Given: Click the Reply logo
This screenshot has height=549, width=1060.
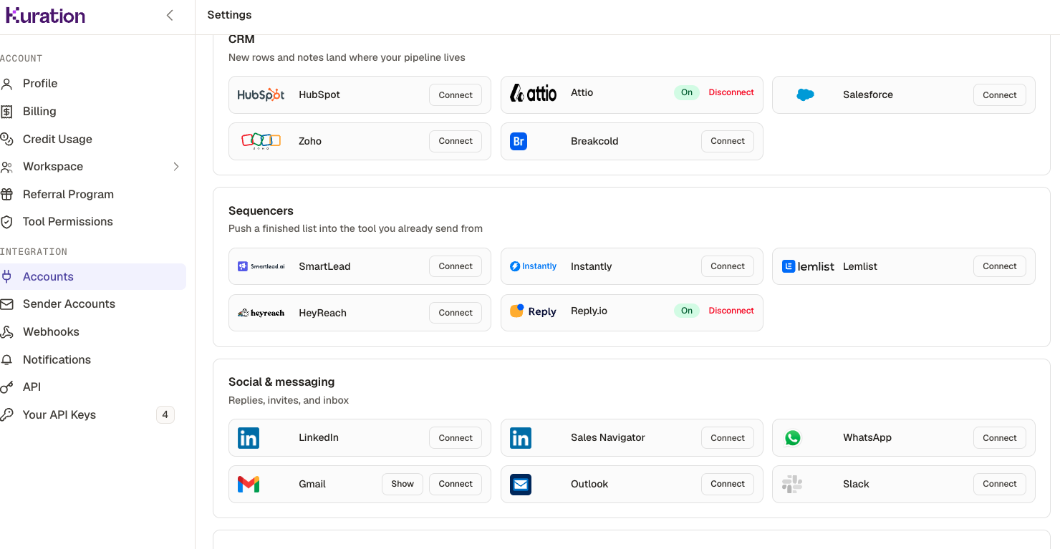Looking at the screenshot, I should click(533, 311).
